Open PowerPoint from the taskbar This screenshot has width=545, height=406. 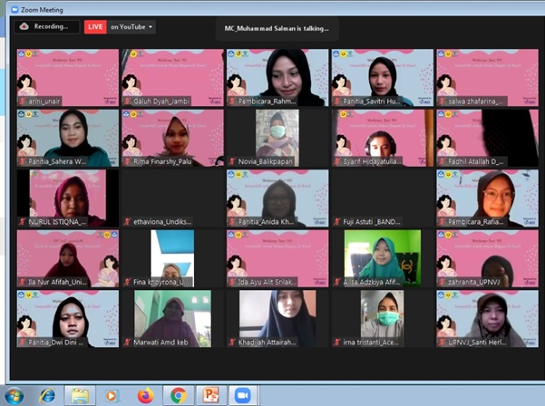[x=210, y=395]
